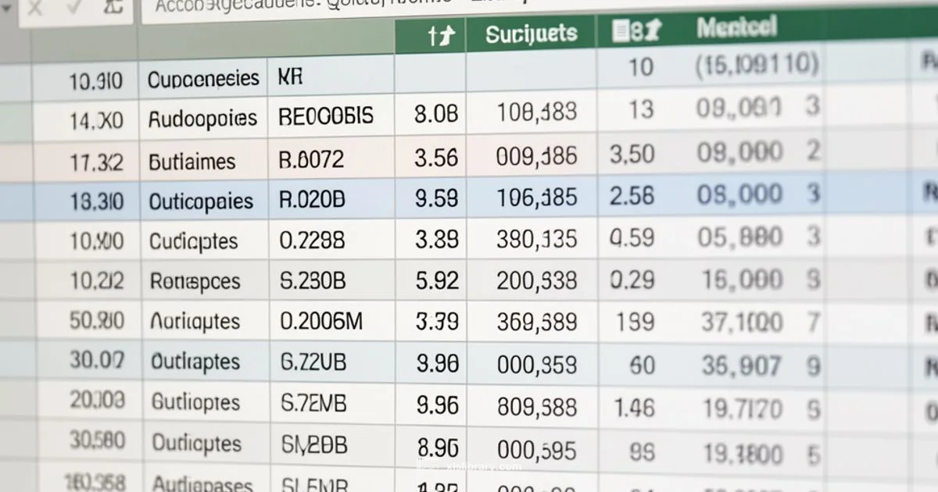
Task: Click the sort arrow icon in green header
Action: [440, 35]
